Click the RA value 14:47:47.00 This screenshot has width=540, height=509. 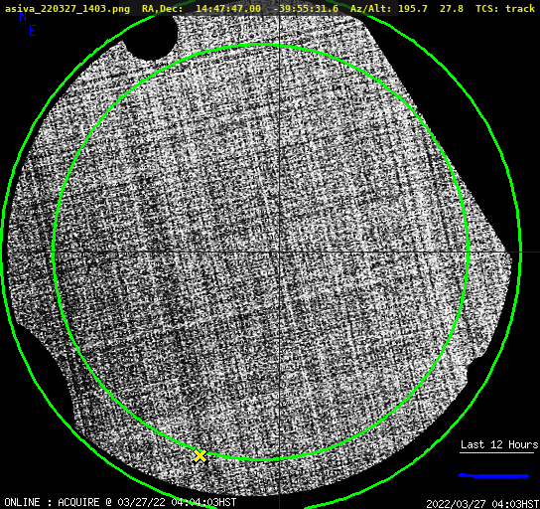pos(228,9)
